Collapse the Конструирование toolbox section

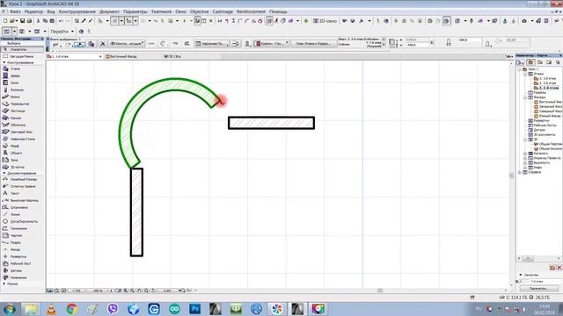click(x=4, y=62)
